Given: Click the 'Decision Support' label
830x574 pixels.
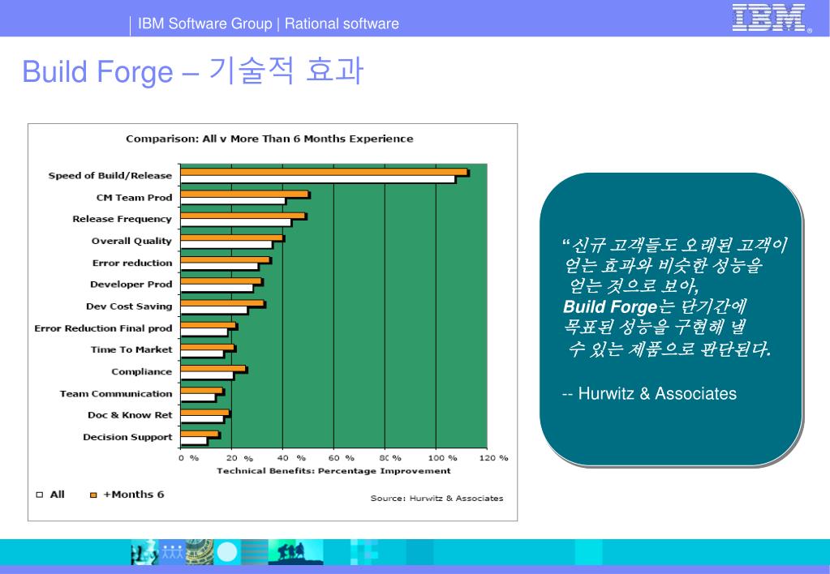Looking at the screenshot, I should click(127, 437).
